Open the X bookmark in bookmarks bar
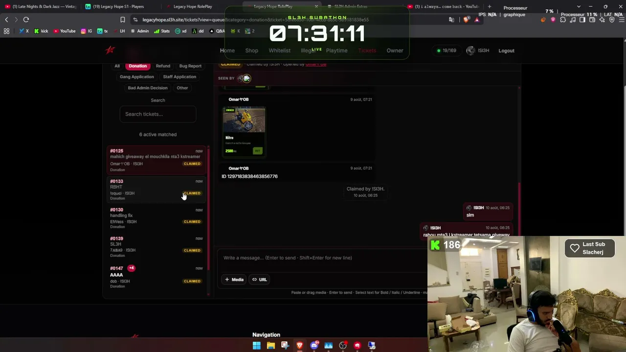The image size is (626, 352). [24, 31]
